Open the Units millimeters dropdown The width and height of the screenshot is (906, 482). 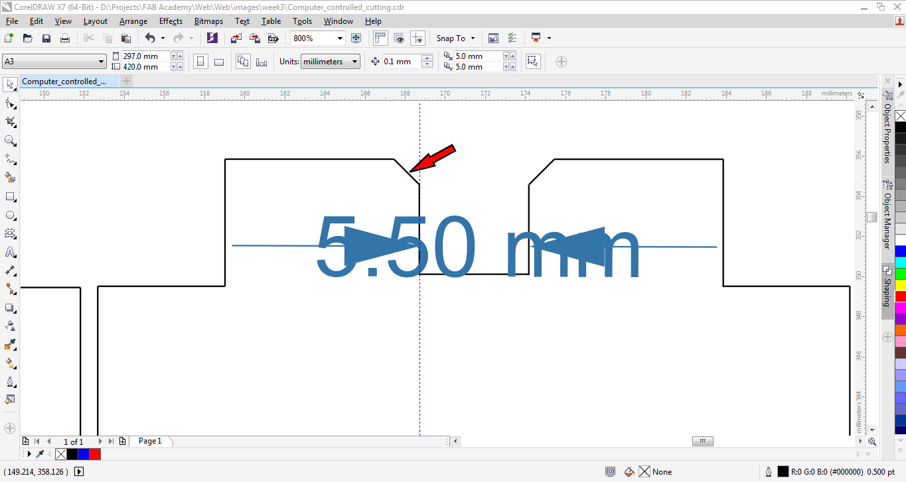pos(331,62)
